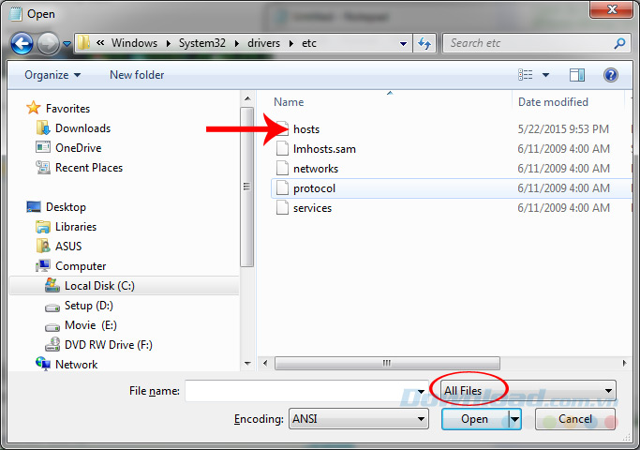Viewport: 640px width, 450px height.
Task: Open the Organize menu
Action: pyautogui.click(x=52, y=75)
